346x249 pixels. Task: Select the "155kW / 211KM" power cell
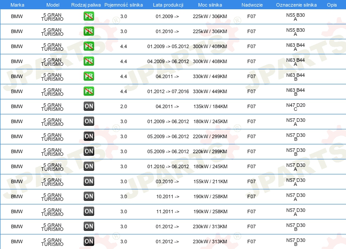210,181
